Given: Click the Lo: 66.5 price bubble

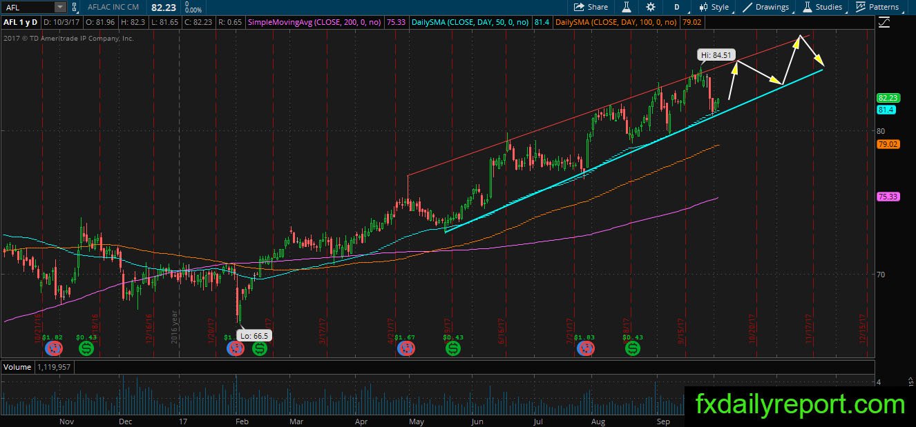Looking at the screenshot, I should pyautogui.click(x=253, y=335).
